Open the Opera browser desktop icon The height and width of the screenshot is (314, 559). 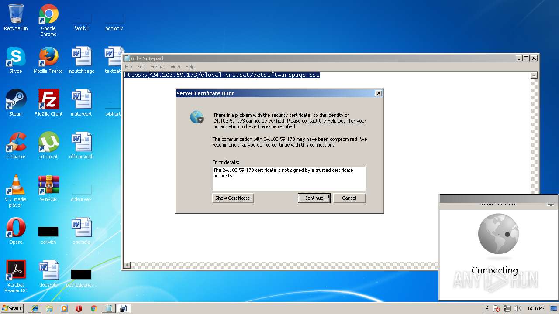[x=16, y=231]
